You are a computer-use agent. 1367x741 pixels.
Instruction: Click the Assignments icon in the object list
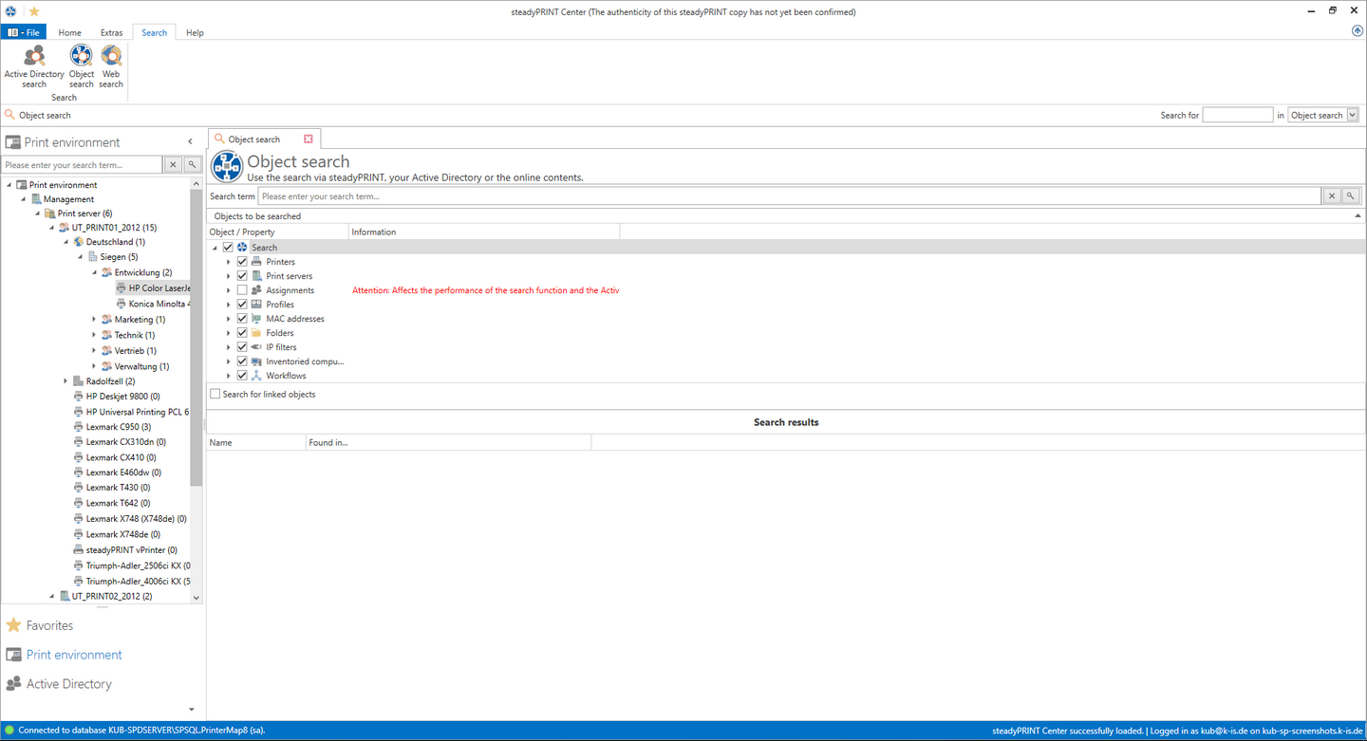[257, 290]
